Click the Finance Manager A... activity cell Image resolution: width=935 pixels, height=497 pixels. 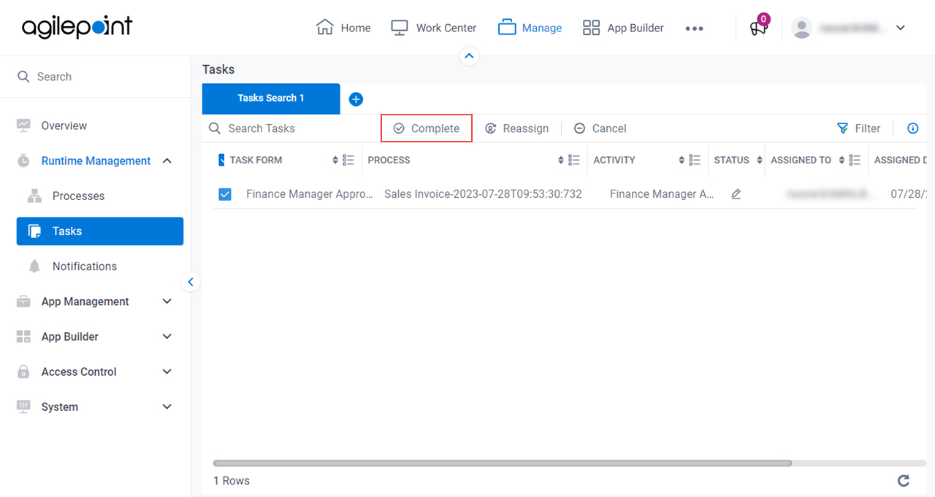point(662,194)
